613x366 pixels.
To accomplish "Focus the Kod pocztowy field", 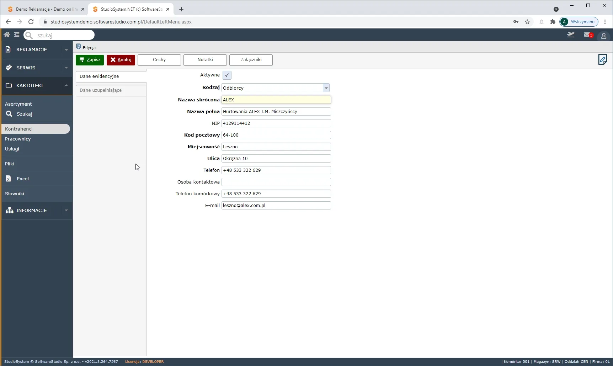I will 276,135.
